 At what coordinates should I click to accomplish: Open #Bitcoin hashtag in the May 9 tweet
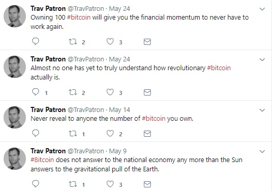[x=42, y=160]
